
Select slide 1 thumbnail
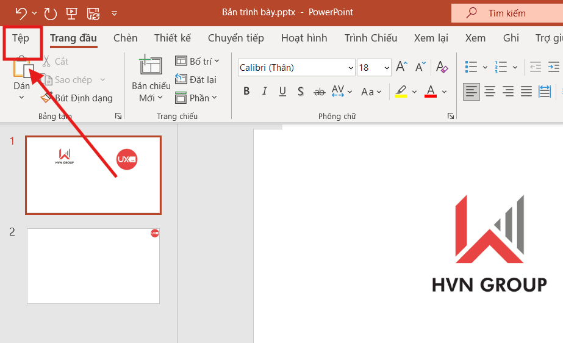pyautogui.click(x=93, y=175)
